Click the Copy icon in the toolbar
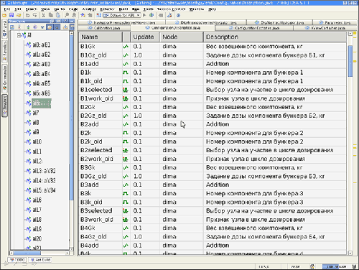This screenshot has width=359, height=270. coord(51,15)
